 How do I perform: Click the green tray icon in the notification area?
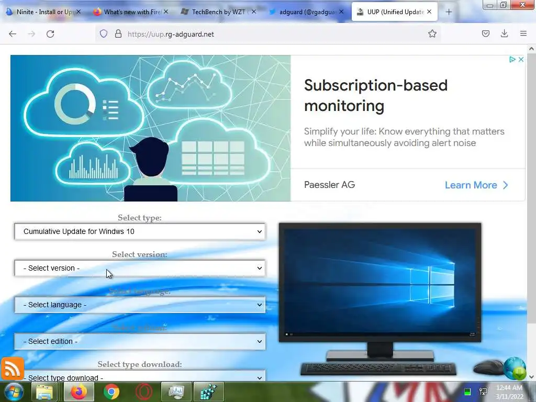coord(467,392)
